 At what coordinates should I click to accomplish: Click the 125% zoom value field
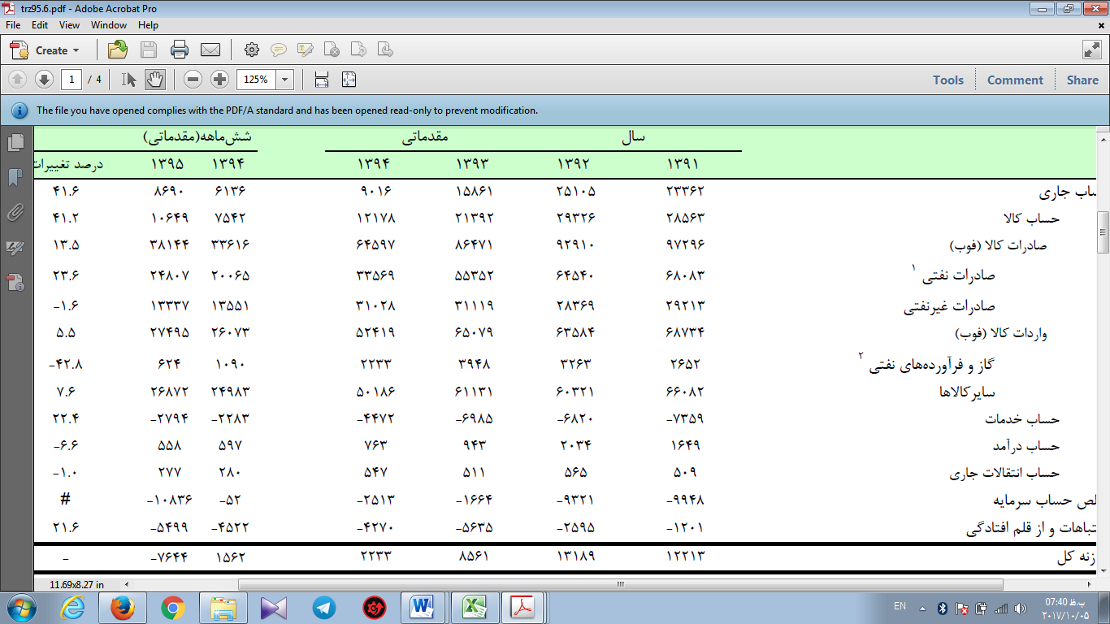coord(256,79)
